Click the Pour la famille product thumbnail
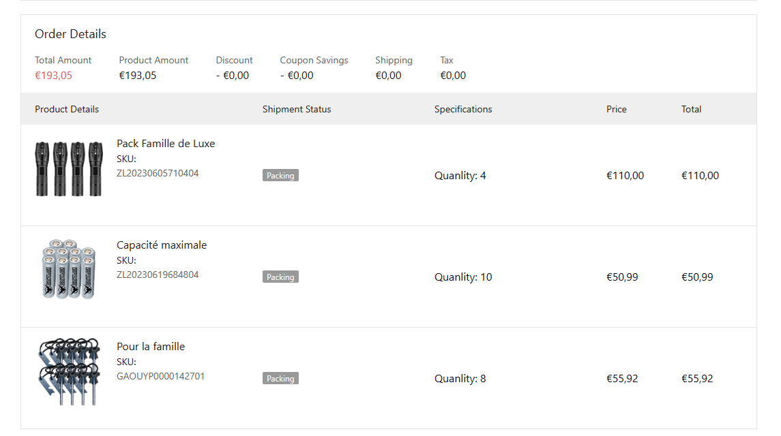Viewport: 781px width, 436px height. (69, 372)
